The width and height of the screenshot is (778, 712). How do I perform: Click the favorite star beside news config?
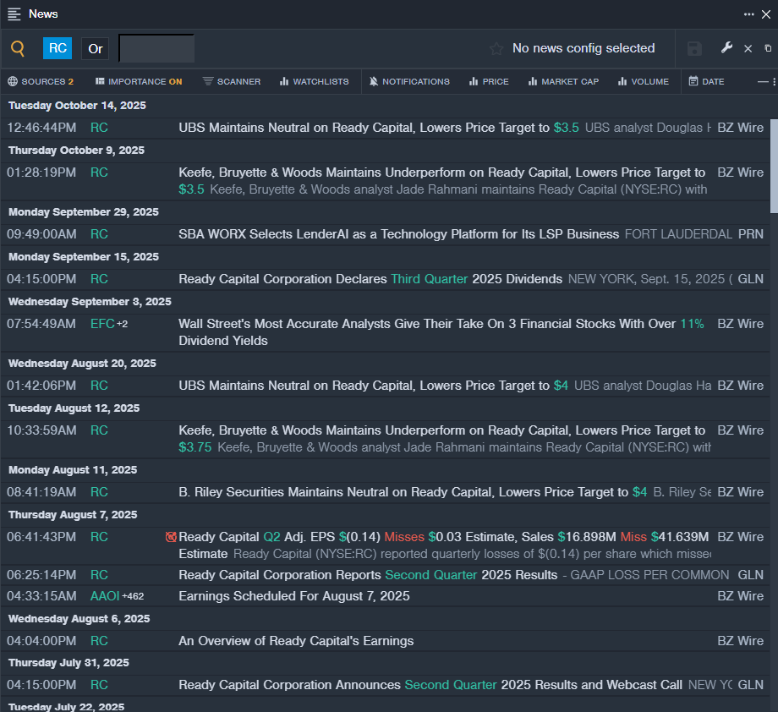pos(496,49)
